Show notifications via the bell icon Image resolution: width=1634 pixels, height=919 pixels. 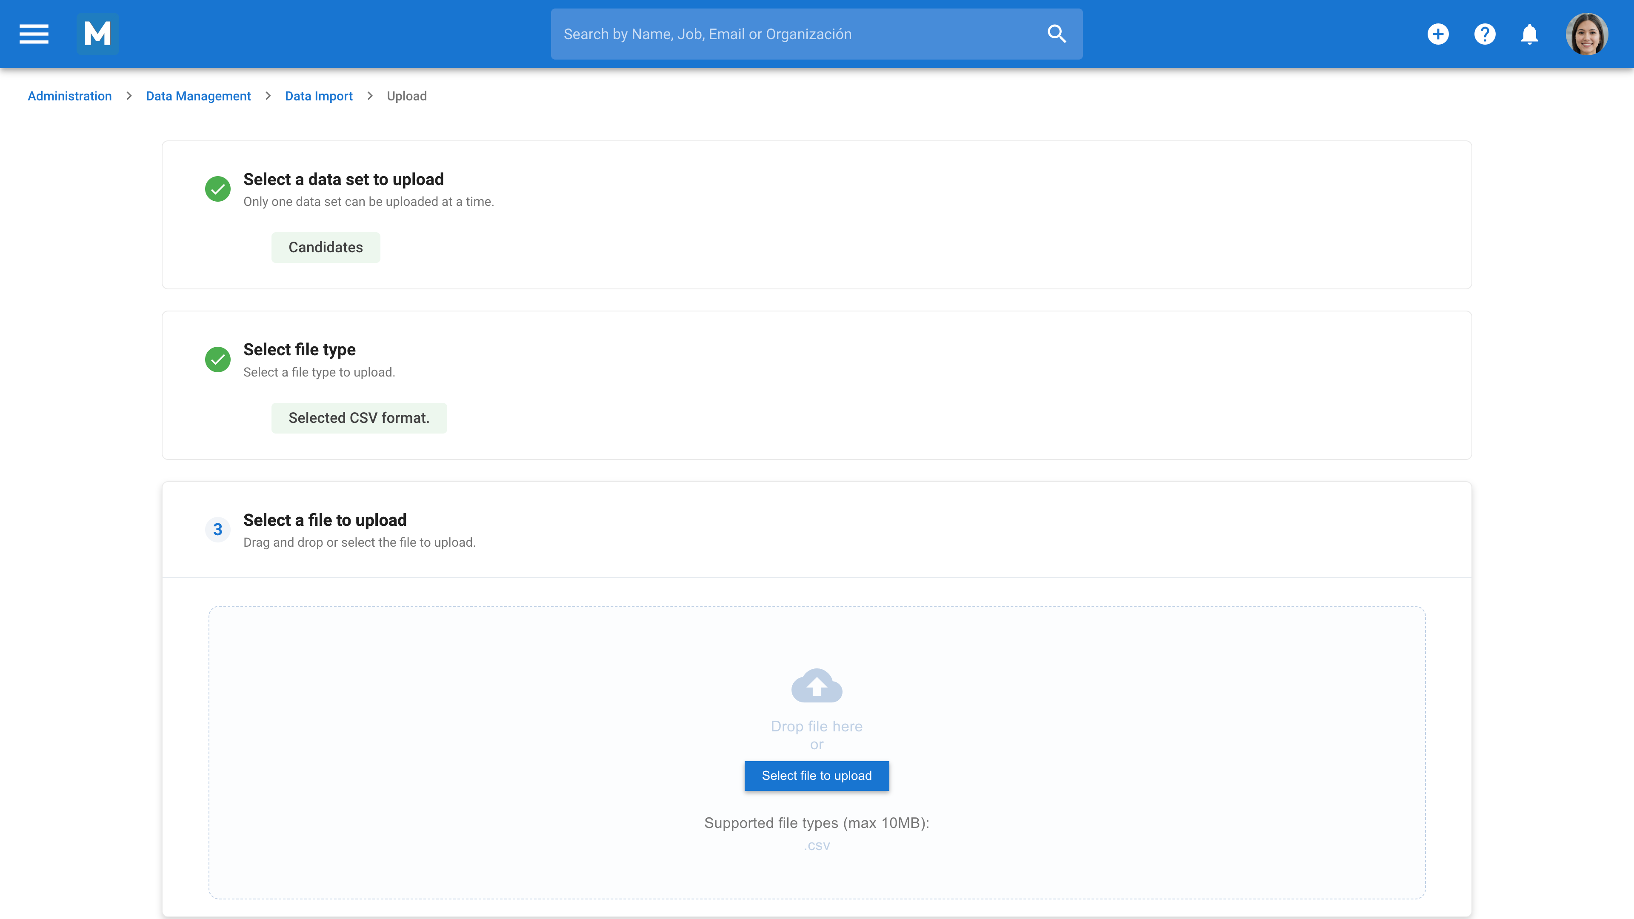coord(1529,34)
